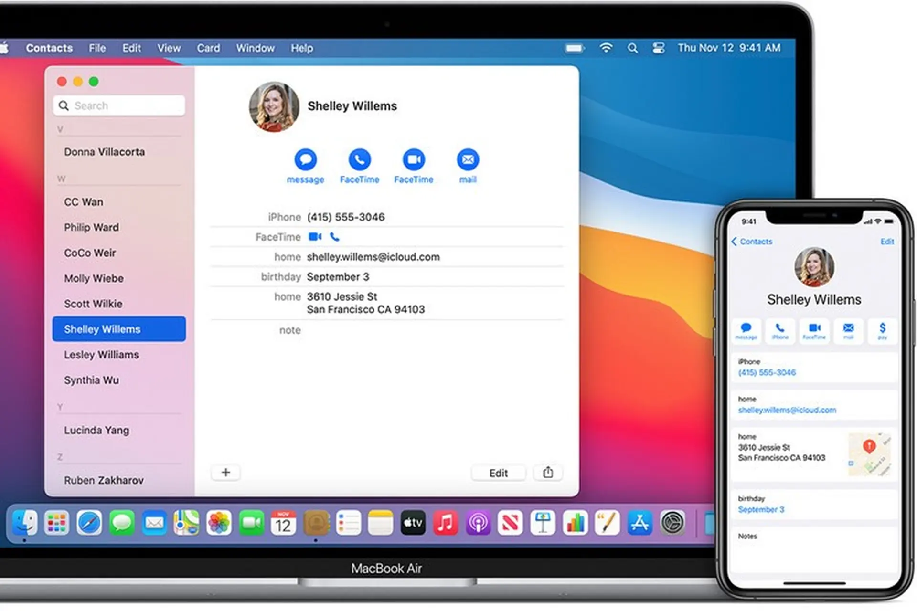
Task: Click the small phone icon in the FaceTime row
Action: (335, 237)
